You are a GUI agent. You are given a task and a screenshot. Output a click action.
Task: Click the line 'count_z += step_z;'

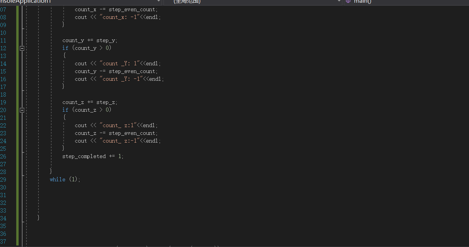tap(90, 102)
